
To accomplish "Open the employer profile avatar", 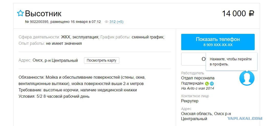I will 247,78.
